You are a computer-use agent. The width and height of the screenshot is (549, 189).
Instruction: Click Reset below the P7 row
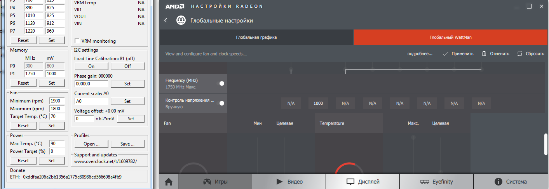click(x=23, y=40)
